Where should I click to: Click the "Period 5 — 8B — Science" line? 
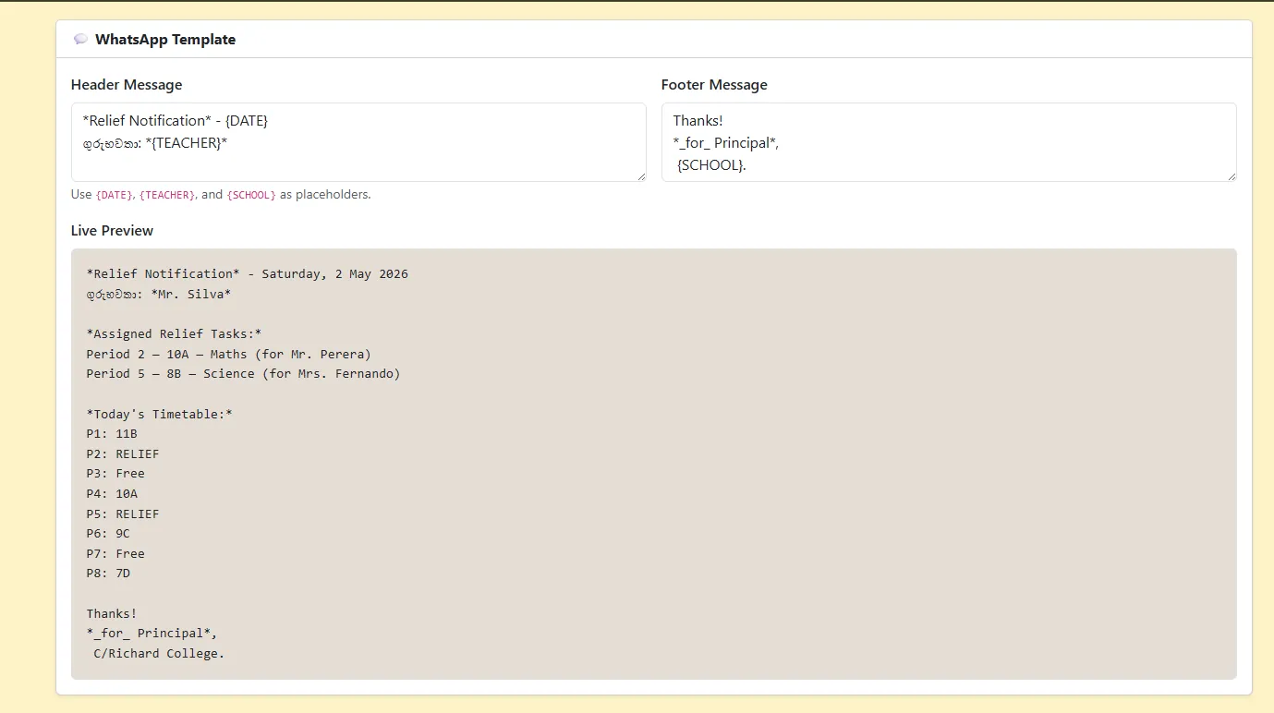pyautogui.click(x=243, y=374)
